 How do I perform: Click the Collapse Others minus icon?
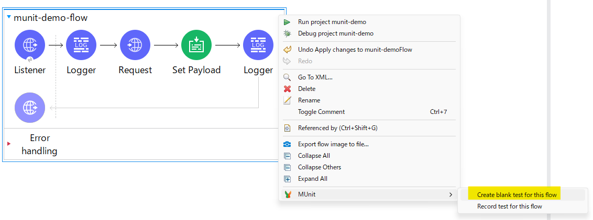click(x=288, y=167)
